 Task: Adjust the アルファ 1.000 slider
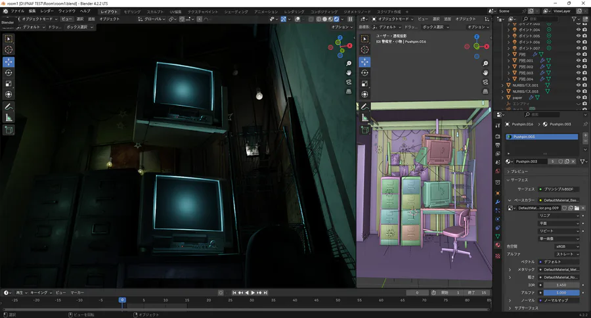click(x=561, y=293)
